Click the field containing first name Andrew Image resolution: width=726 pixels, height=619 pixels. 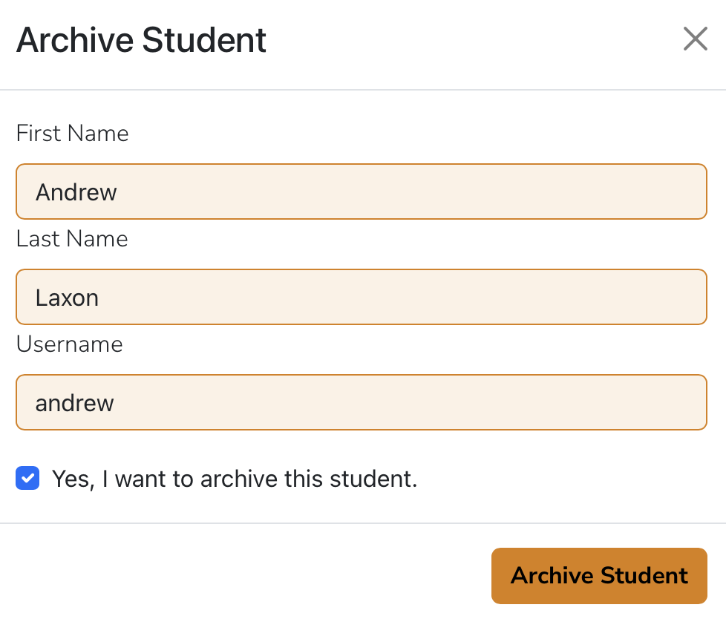click(361, 191)
